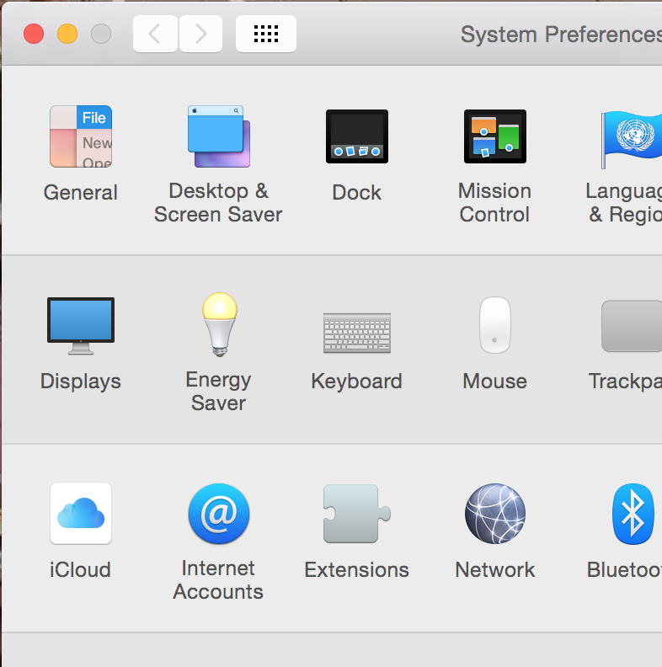Go forward with the right arrow button
The image size is (662, 667).
(x=200, y=34)
